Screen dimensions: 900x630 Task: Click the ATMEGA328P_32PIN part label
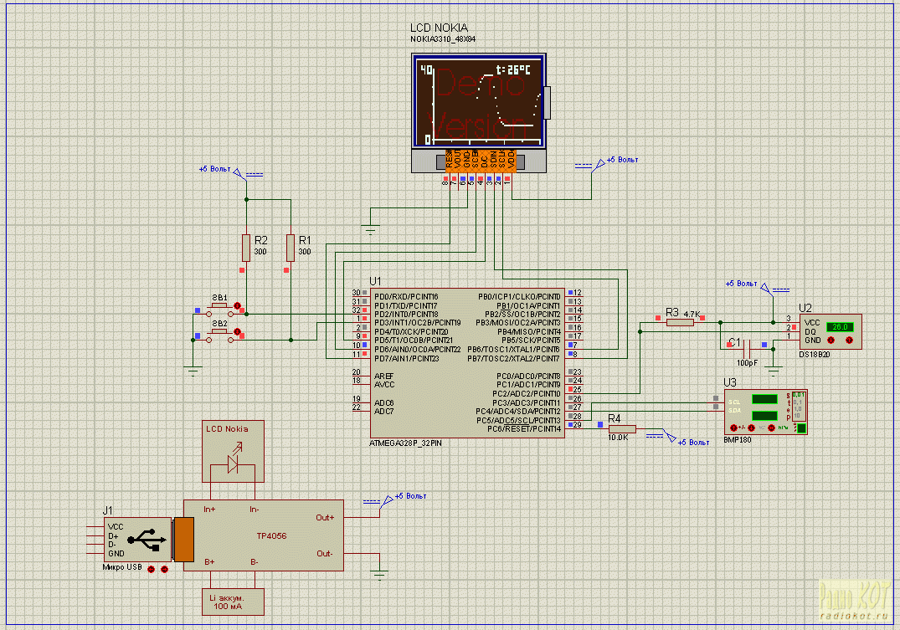[405, 443]
